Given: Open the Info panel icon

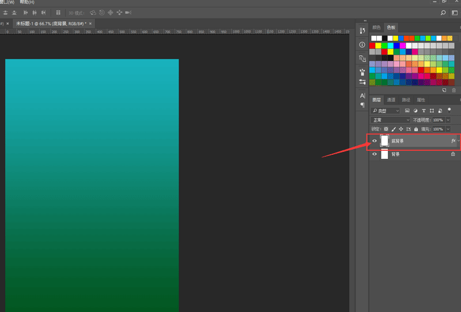Looking at the screenshot, I should 362,45.
